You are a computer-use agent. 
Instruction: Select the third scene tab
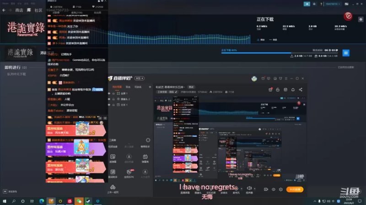tap(138, 87)
